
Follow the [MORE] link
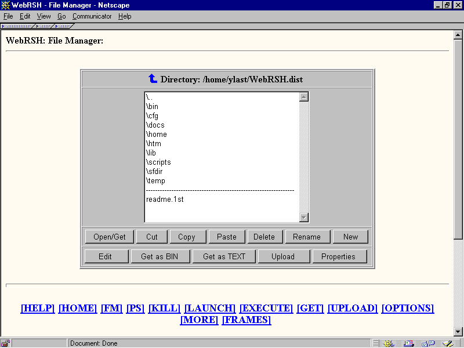tap(199, 320)
